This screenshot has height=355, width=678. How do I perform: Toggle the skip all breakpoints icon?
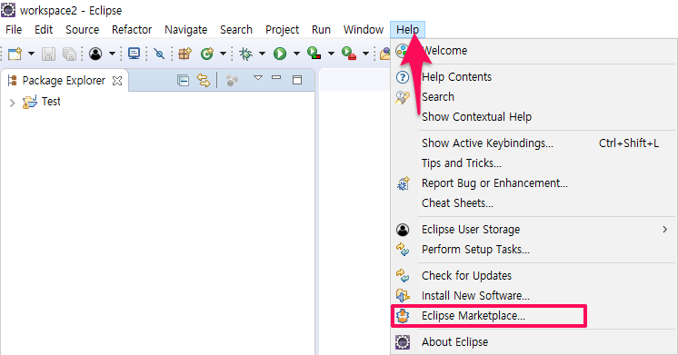pyautogui.click(x=159, y=54)
